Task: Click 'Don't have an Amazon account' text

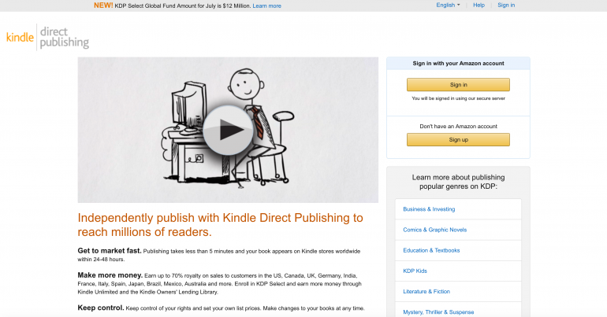Action: (x=458, y=127)
